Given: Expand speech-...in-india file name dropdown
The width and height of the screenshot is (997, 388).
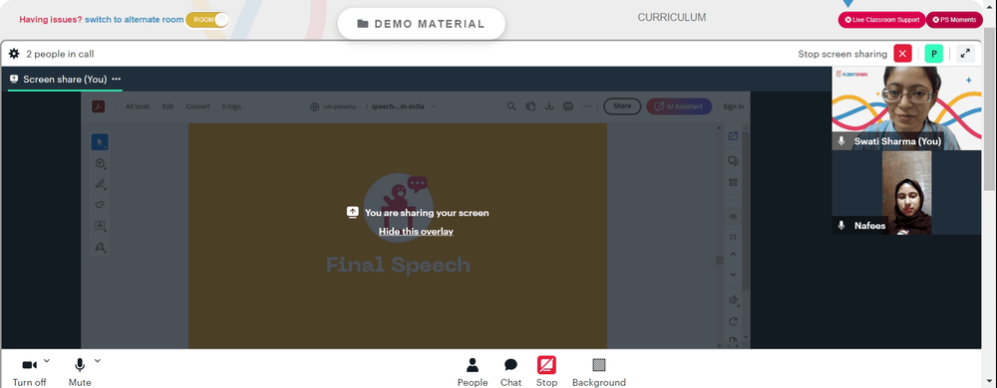Looking at the screenshot, I should [435, 106].
